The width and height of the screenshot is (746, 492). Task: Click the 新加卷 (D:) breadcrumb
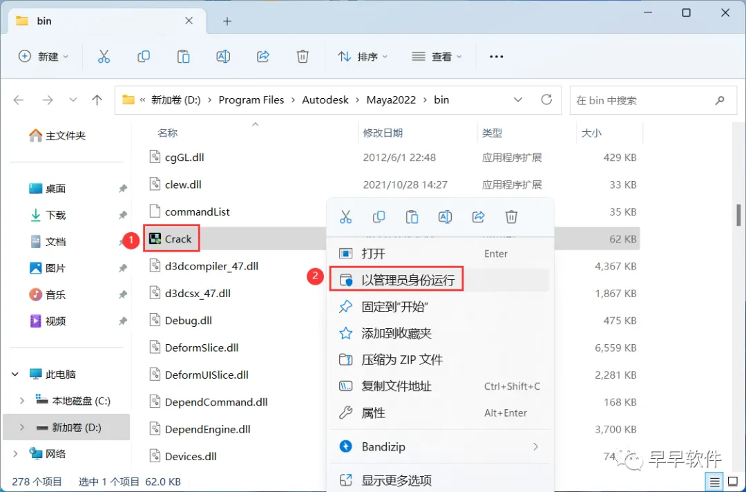[x=176, y=100]
